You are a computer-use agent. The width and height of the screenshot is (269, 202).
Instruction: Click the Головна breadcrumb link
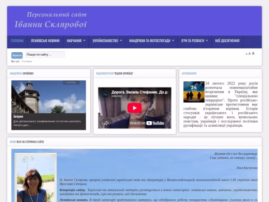[27, 61]
